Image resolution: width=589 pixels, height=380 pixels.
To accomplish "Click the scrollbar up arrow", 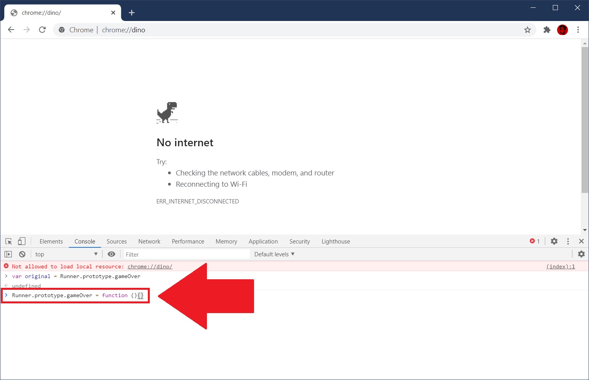I will [585, 43].
